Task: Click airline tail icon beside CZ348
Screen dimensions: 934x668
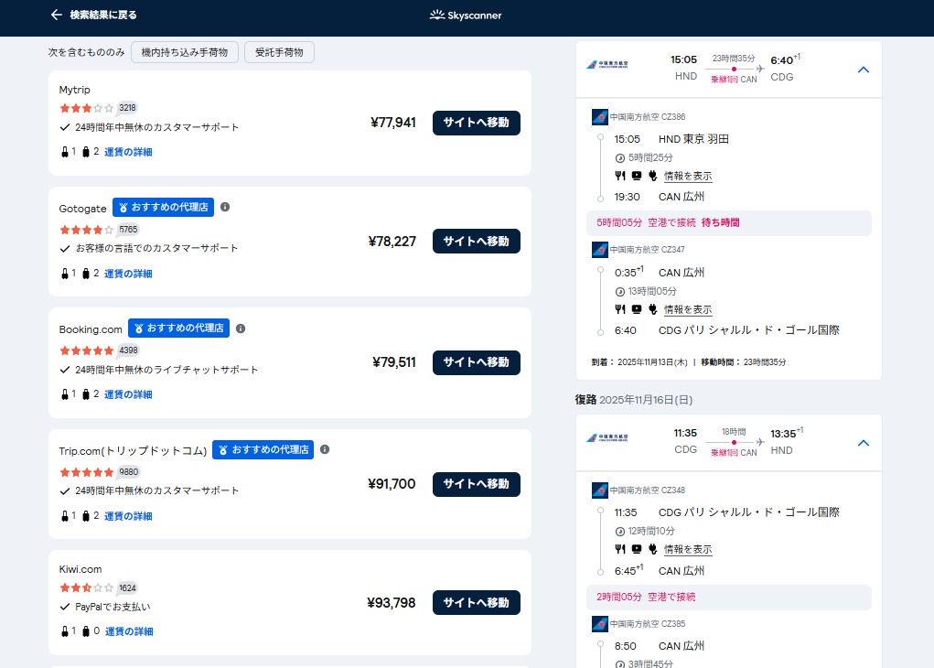Action: point(600,490)
